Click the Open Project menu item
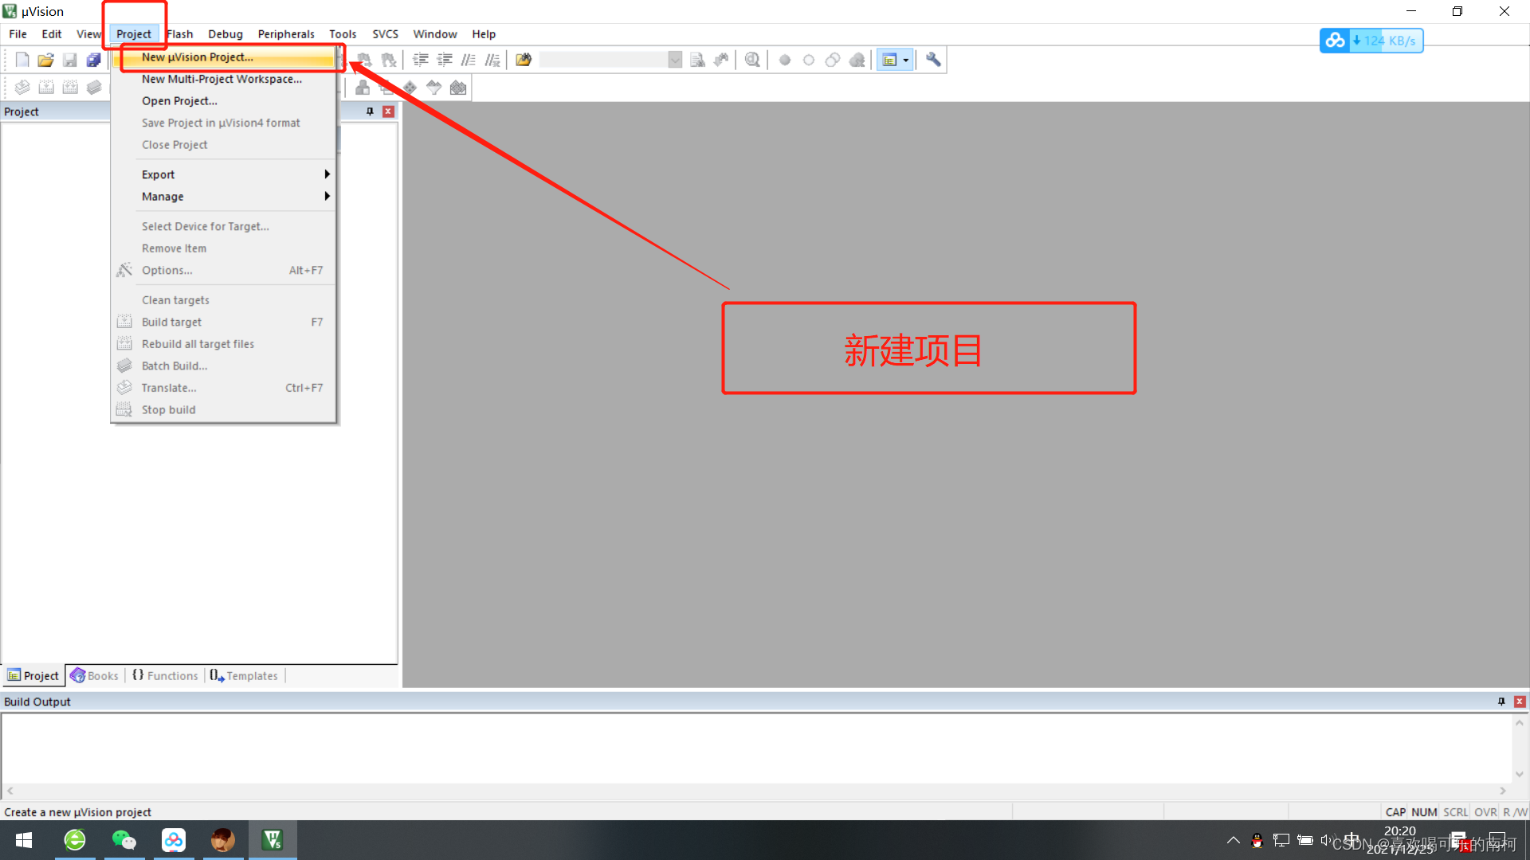The image size is (1530, 860). 178,100
